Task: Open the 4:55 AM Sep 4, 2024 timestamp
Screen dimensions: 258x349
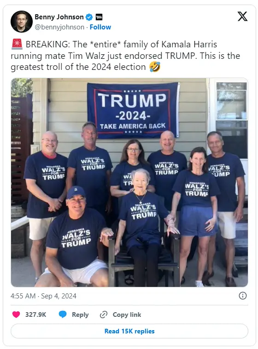Action: pos(43,296)
